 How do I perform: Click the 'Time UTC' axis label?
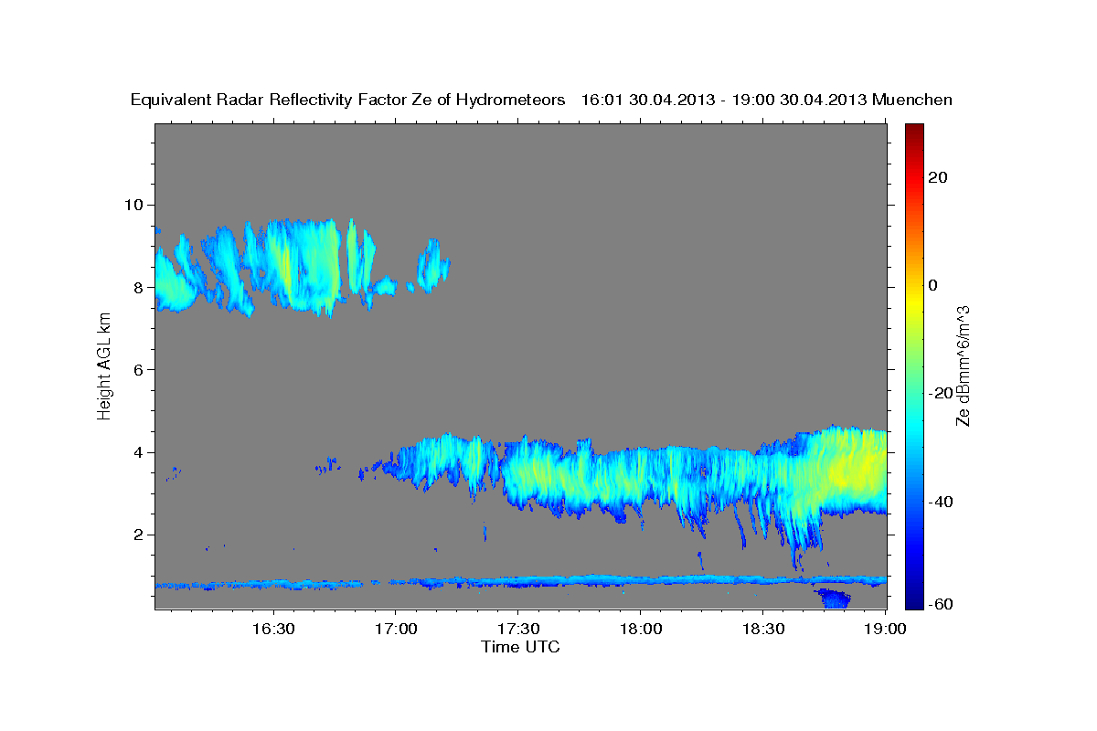[x=520, y=647]
